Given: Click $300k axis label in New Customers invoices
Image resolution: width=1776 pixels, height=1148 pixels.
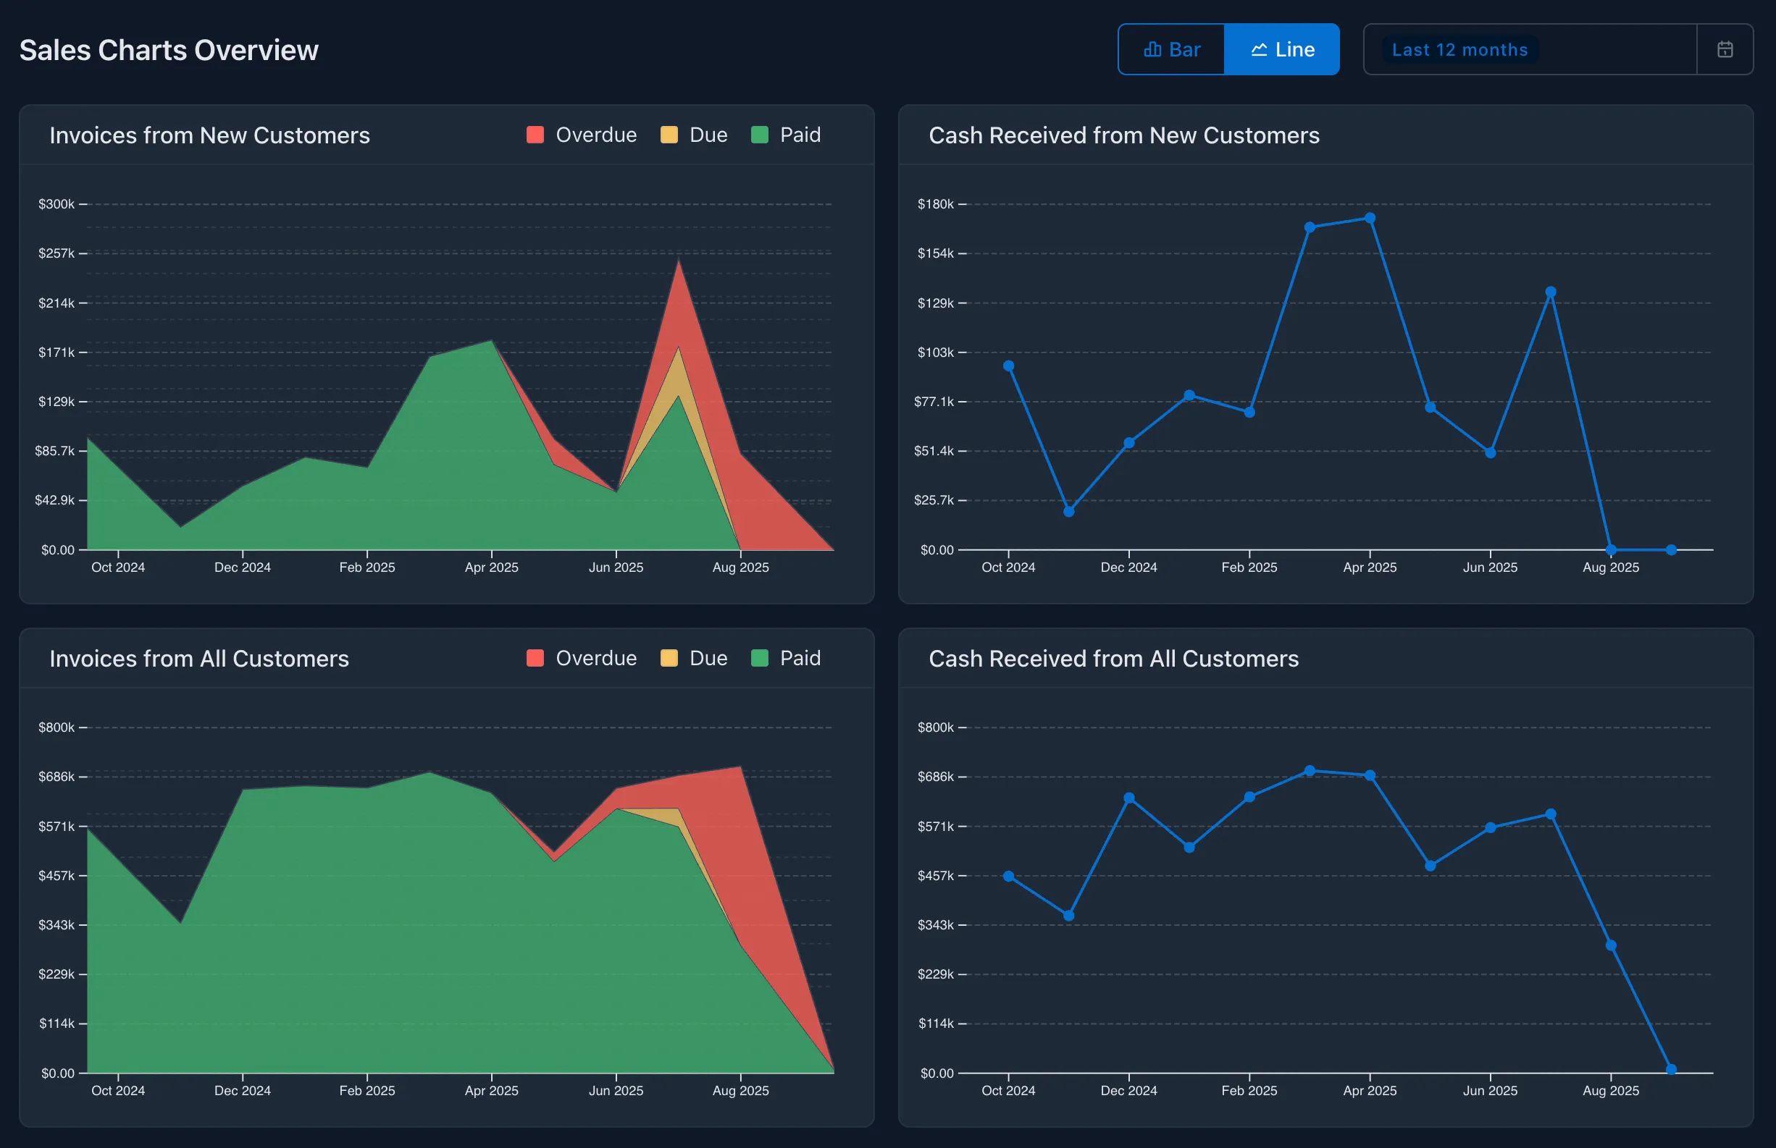Looking at the screenshot, I should coord(56,204).
